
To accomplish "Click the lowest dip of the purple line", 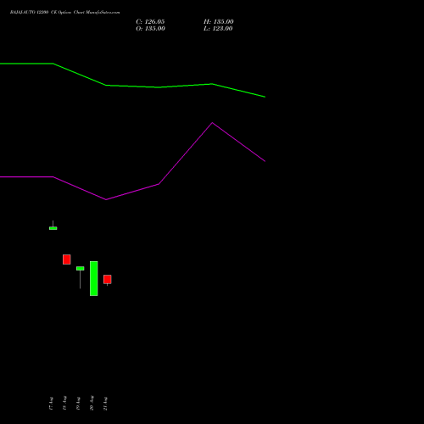I will click(x=106, y=199).
